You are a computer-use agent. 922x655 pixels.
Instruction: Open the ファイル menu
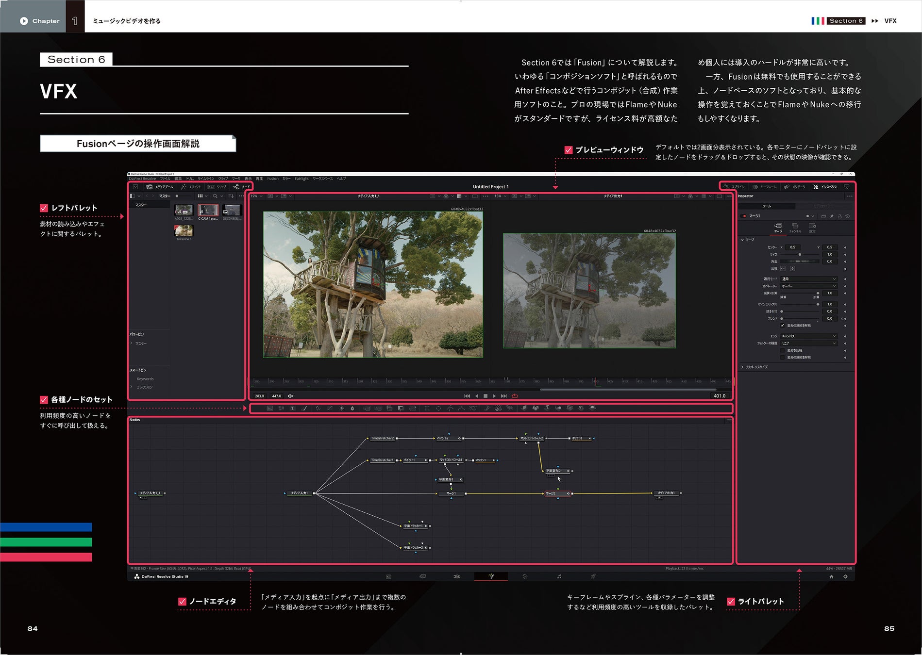click(165, 179)
